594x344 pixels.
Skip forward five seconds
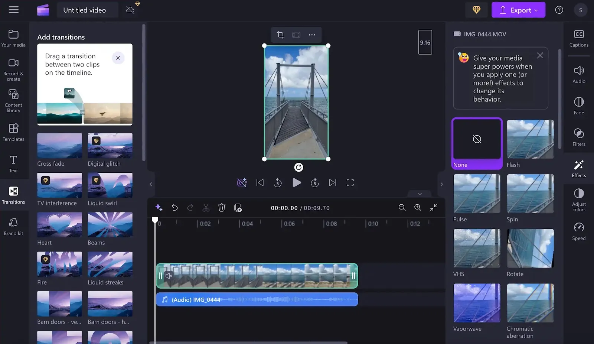click(x=315, y=183)
